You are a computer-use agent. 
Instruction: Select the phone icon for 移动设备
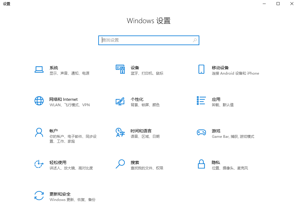tap(201, 69)
